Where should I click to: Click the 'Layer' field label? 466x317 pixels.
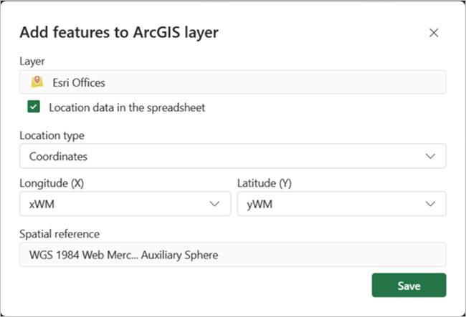pos(32,62)
